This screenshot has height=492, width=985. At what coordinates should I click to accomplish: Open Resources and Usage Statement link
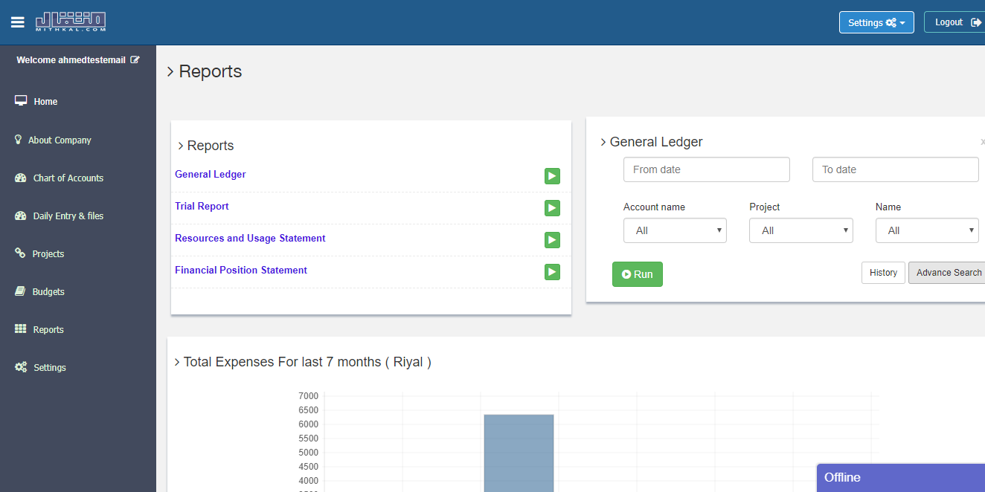250,238
